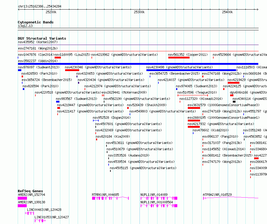Open variant nsv435952 (Korbel2007) label
The width and height of the screenshot is (267, 224).
click(x=38, y=42)
